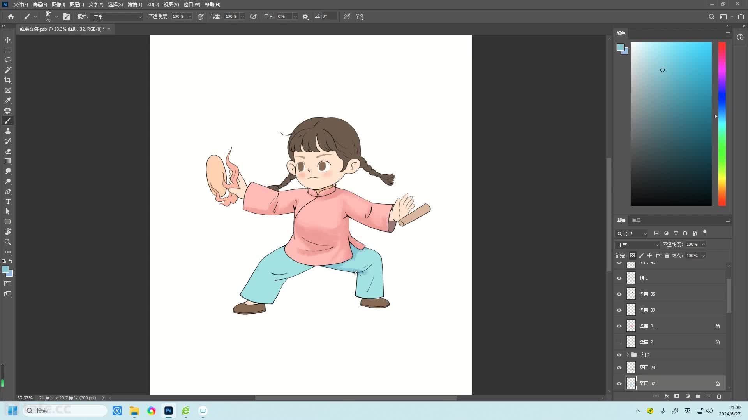The width and height of the screenshot is (748, 420).
Task: Open the layer 不透明度 dropdown
Action: (x=703, y=244)
